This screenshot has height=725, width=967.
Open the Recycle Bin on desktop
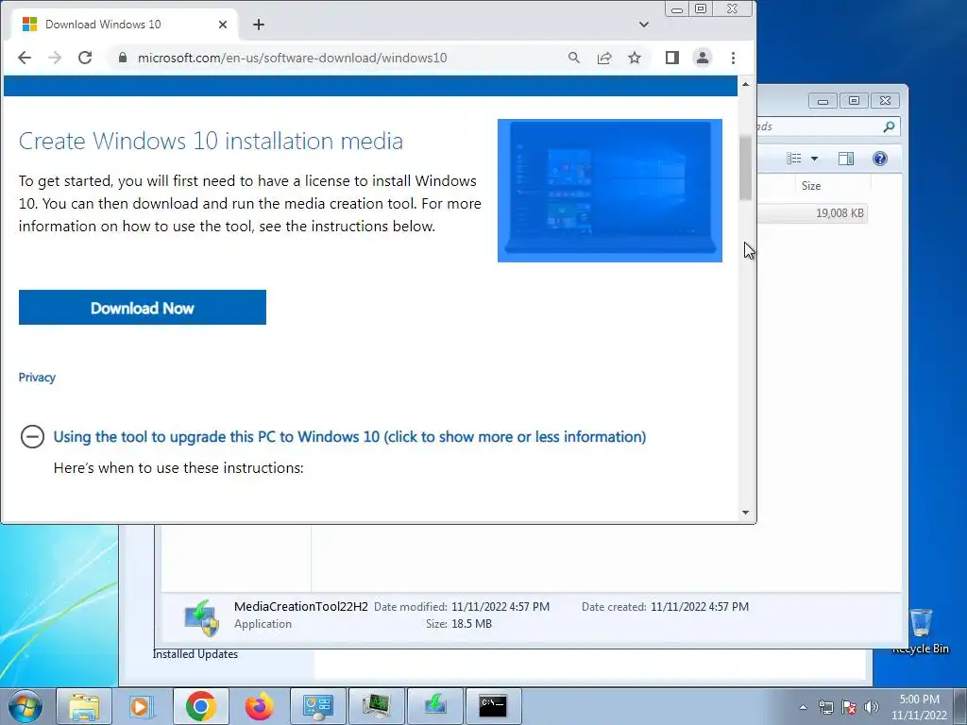coord(921,630)
